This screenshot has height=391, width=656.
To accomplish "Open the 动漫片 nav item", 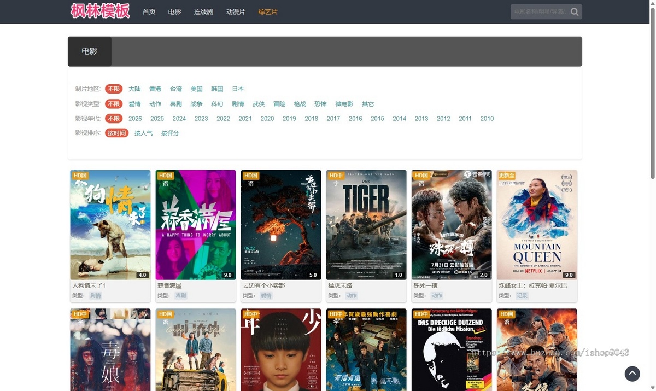I will 236,12.
